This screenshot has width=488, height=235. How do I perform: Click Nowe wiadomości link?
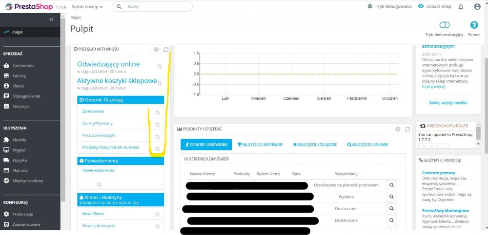pos(99,170)
